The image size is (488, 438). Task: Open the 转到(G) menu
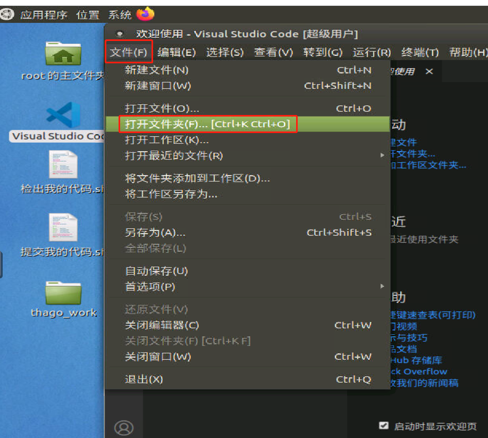click(323, 52)
